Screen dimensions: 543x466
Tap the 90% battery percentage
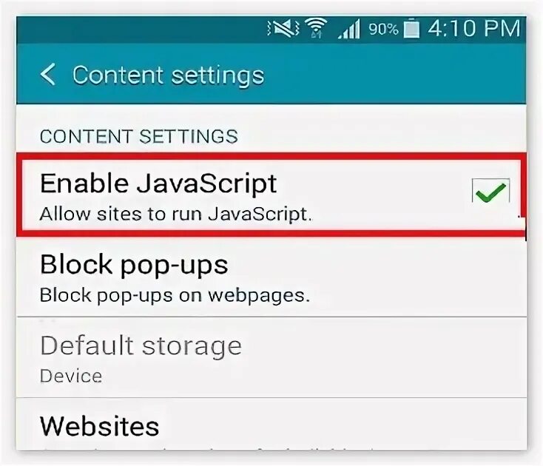(x=383, y=30)
